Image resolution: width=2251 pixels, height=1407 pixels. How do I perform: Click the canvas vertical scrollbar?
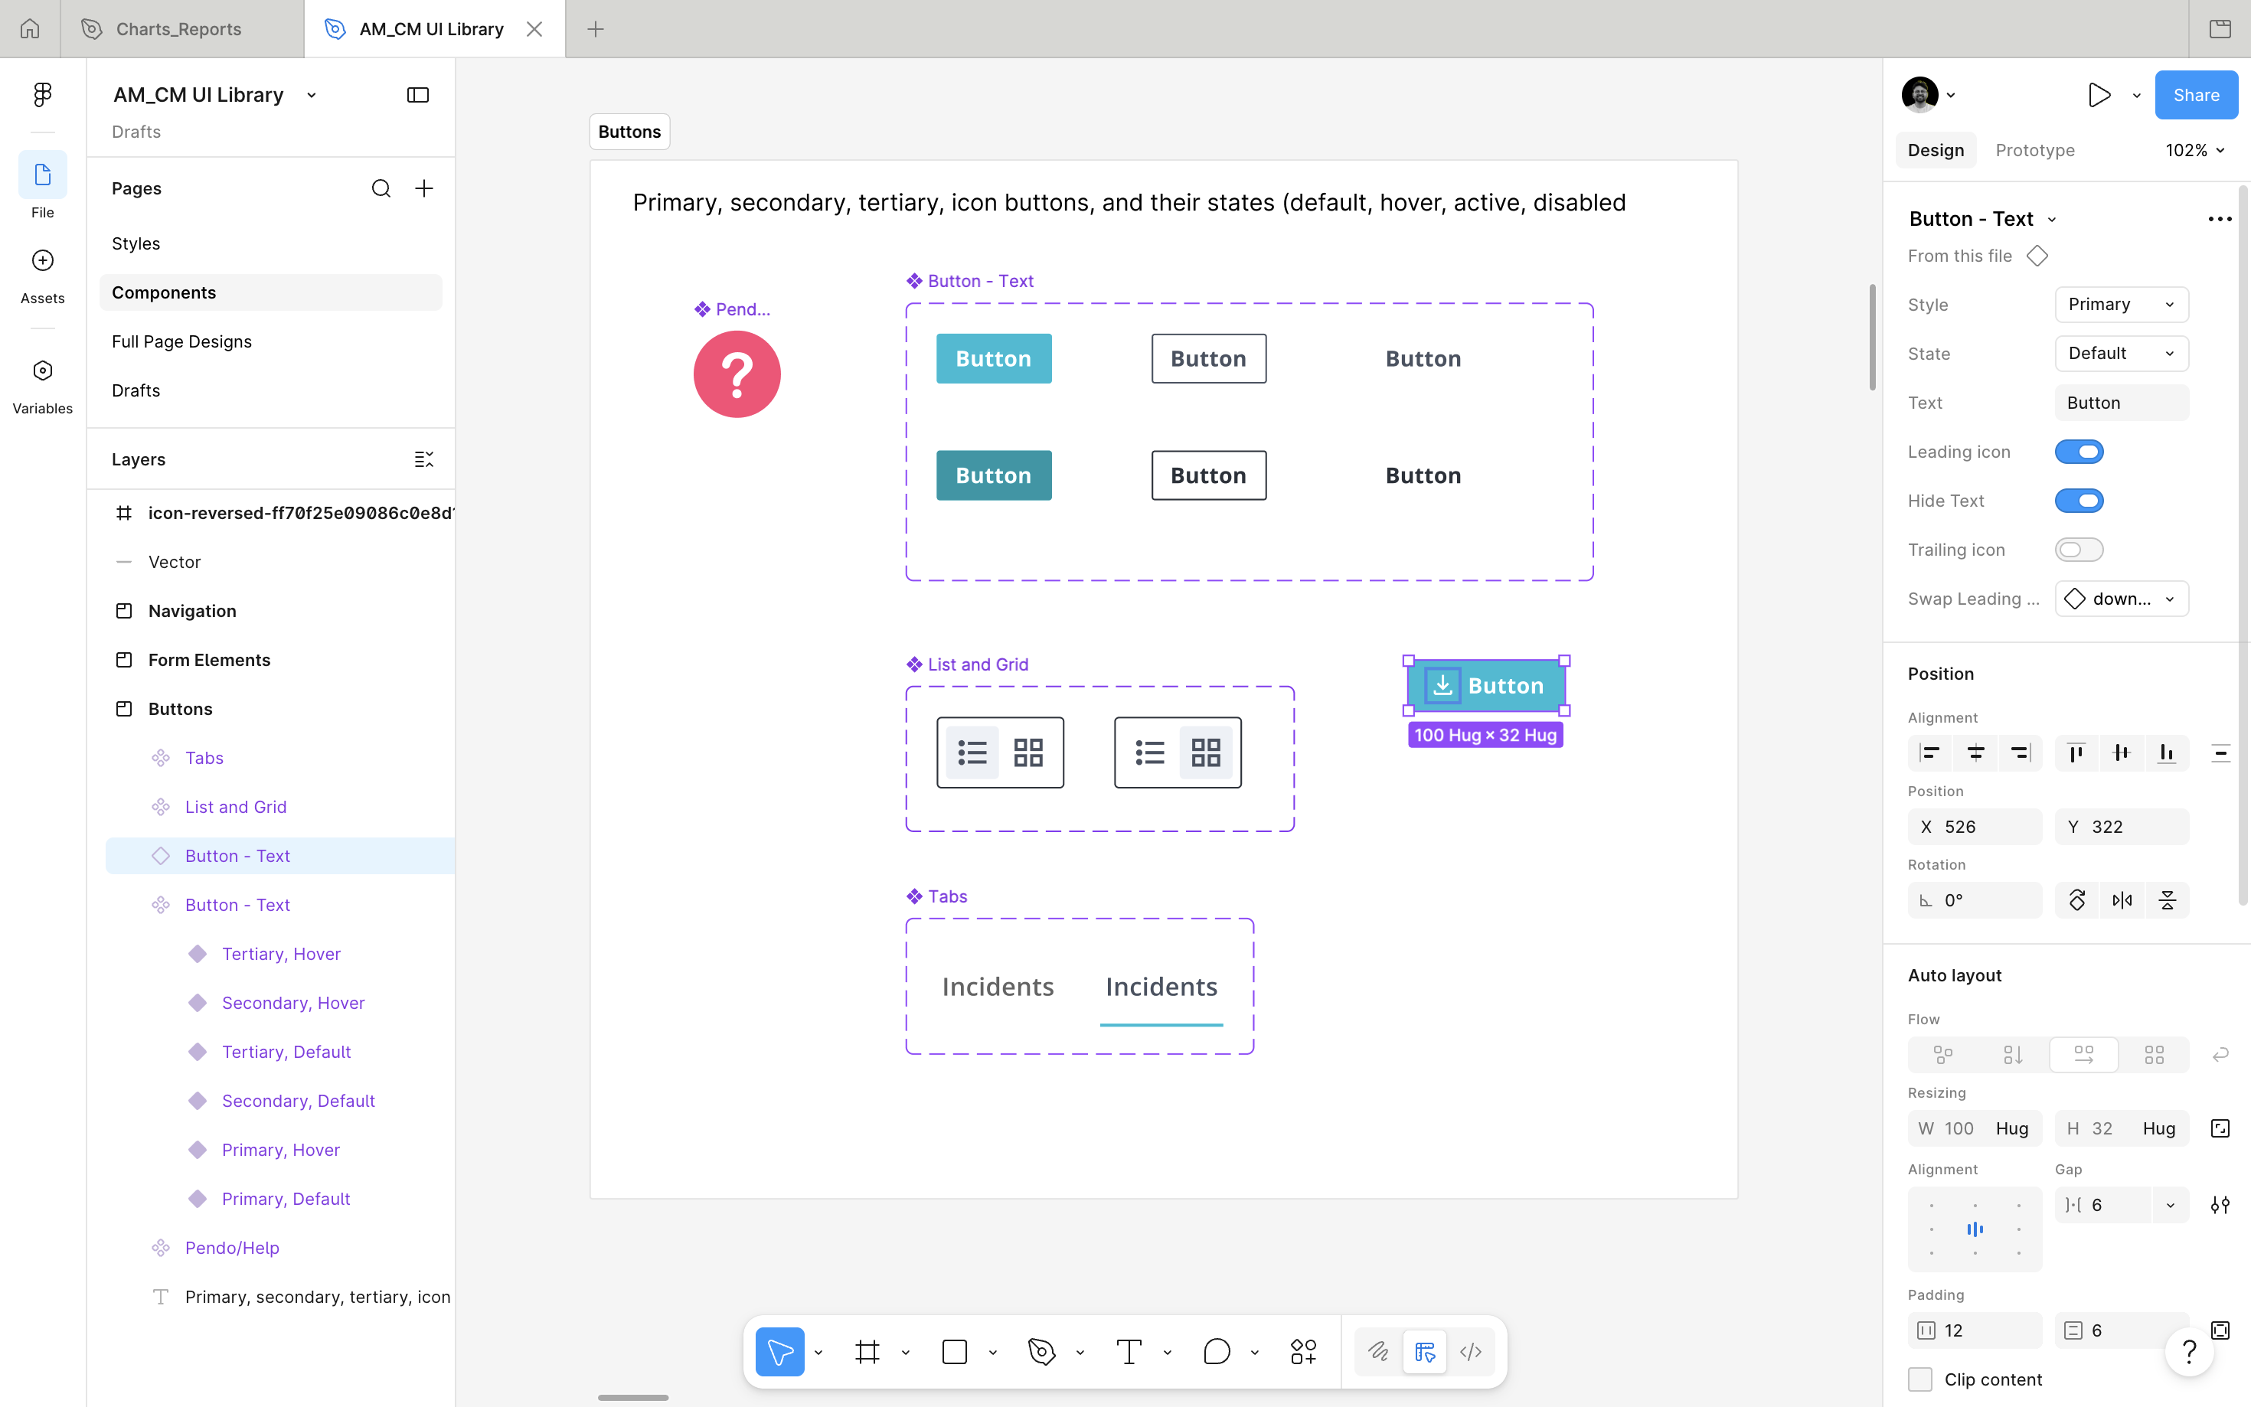coord(1872,337)
